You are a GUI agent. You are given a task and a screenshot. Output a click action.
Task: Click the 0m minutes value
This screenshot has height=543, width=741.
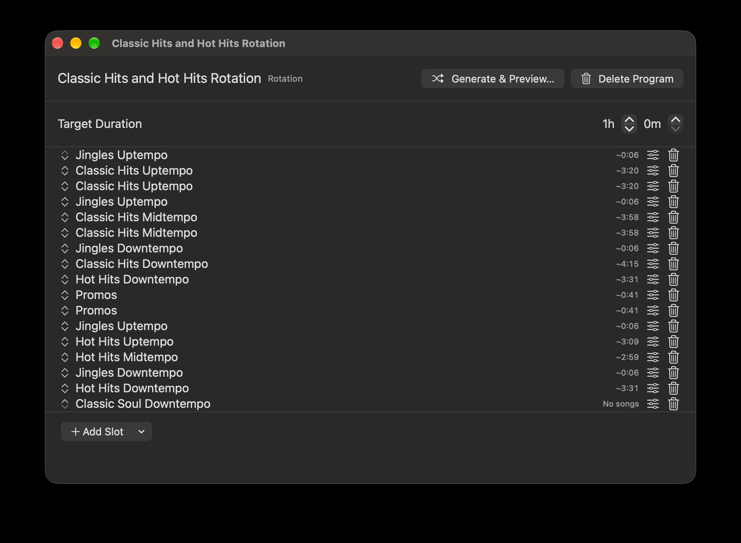652,124
